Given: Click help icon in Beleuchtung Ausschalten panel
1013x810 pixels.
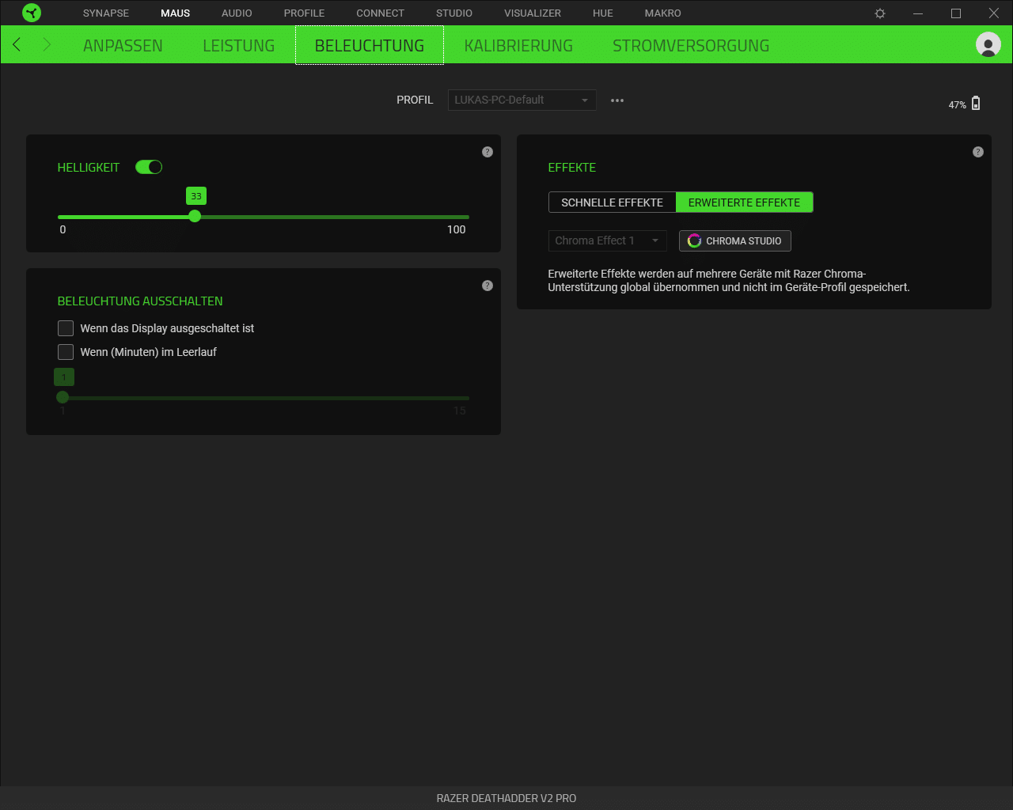Looking at the screenshot, I should pyautogui.click(x=488, y=286).
